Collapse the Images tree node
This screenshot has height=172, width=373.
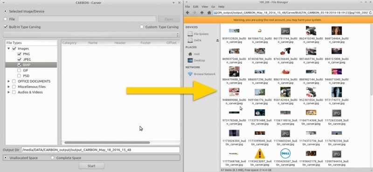[9, 48]
